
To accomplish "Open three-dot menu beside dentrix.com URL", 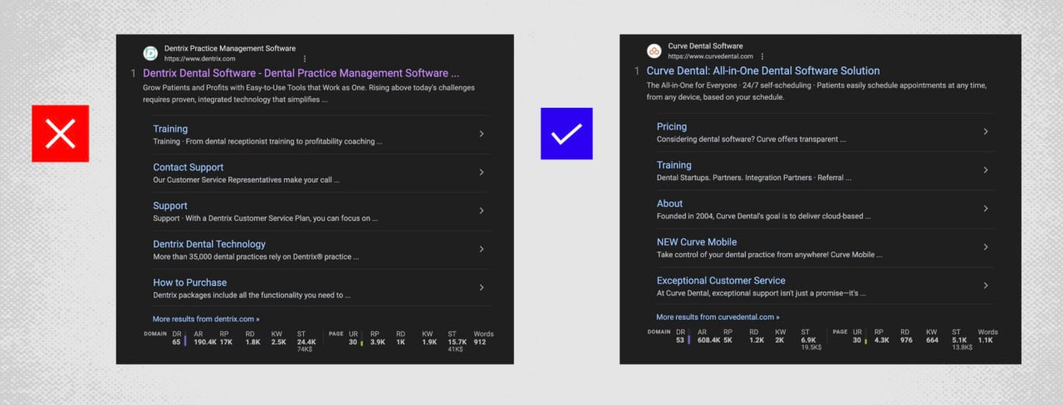I will 305,59.
